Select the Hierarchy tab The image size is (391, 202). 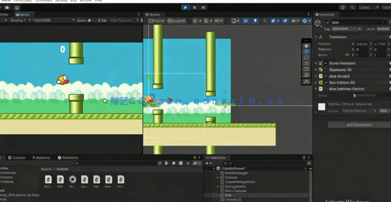tap(217, 158)
